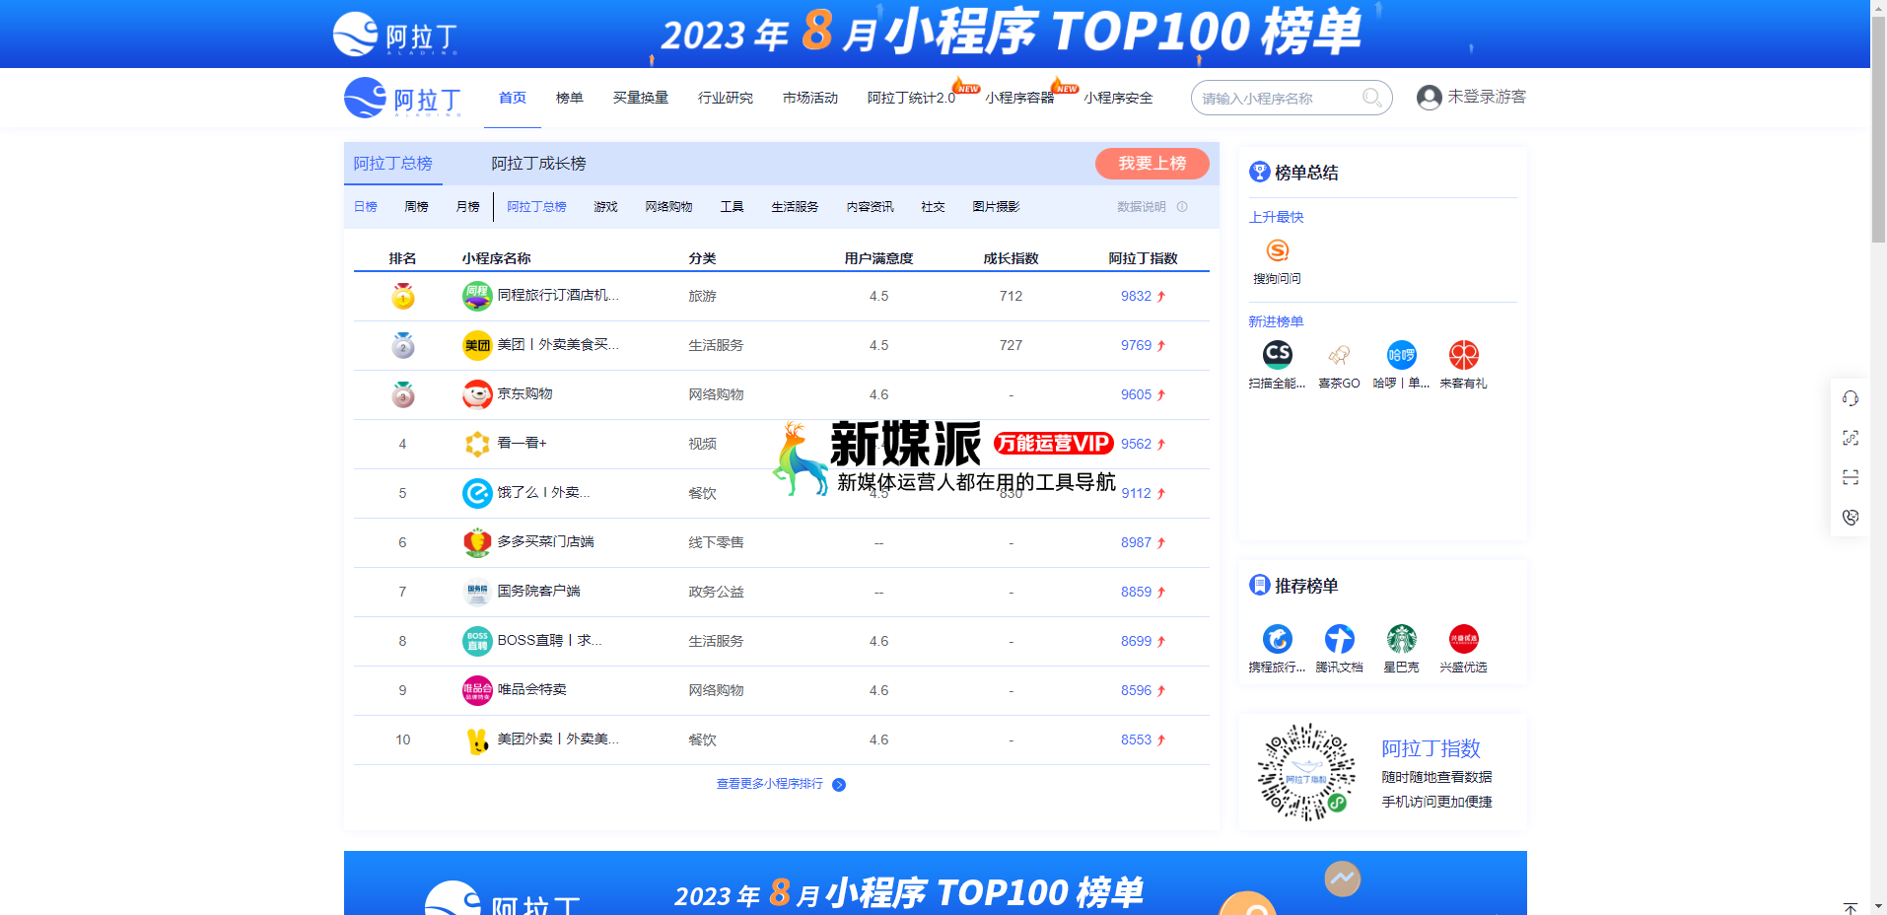Click the bottom TOP100 榜单 banner
1887x915 pixels.
tap(935, 882)
